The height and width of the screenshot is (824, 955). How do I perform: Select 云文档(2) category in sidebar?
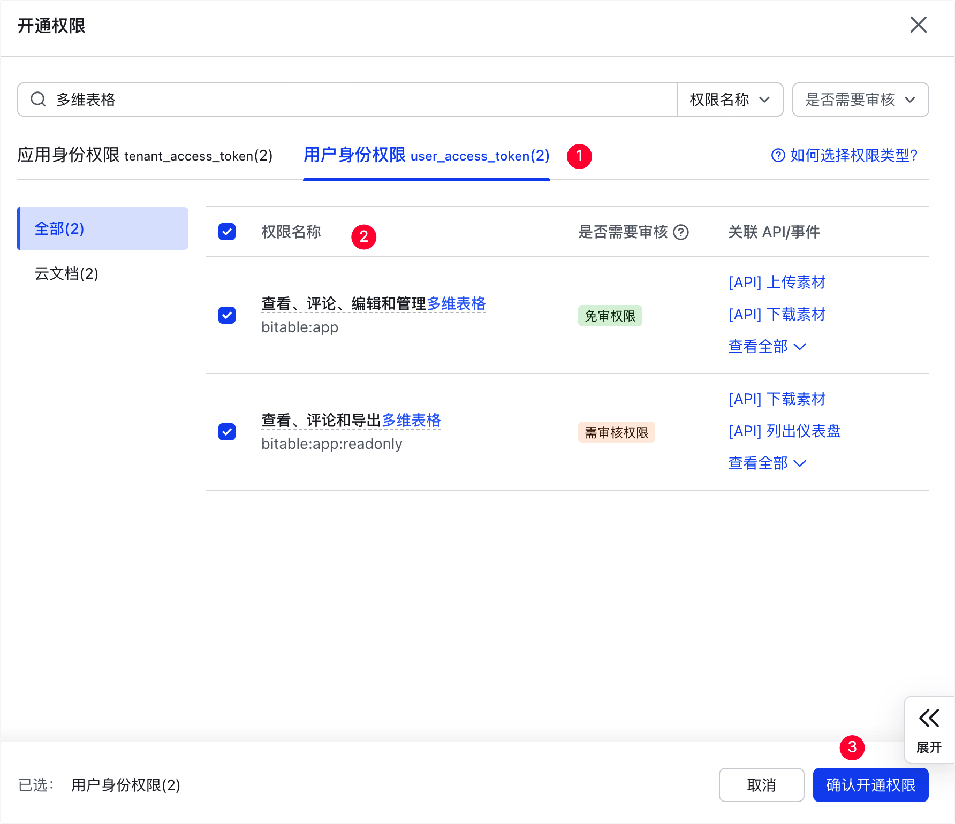(x=66, y=274)
